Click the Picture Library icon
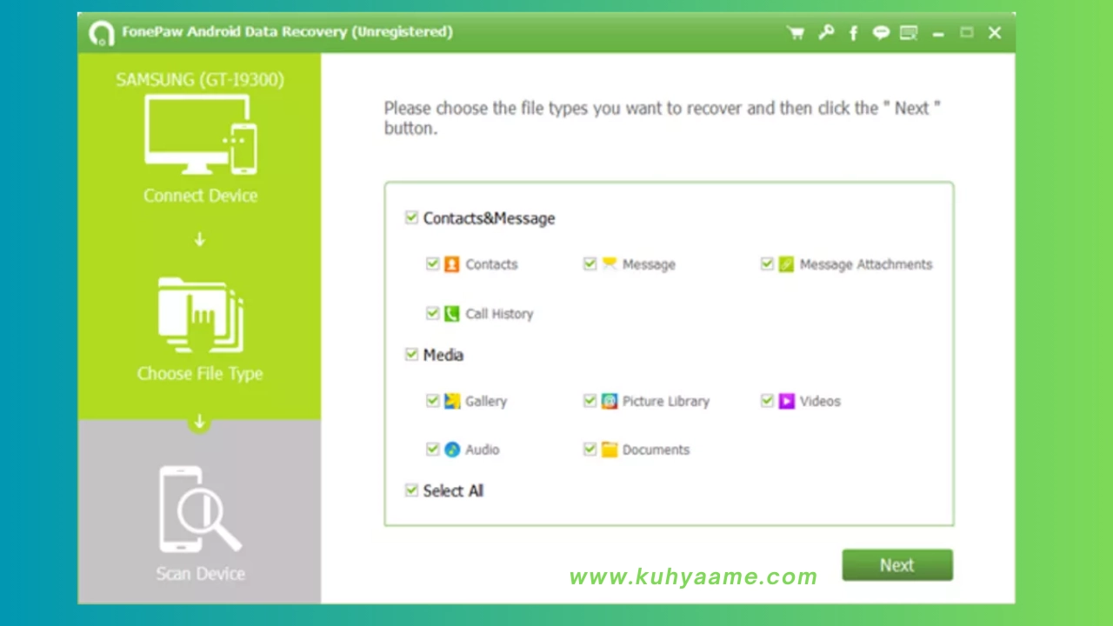The width and height of the screenshot is (1113, 626). (609, 401)
